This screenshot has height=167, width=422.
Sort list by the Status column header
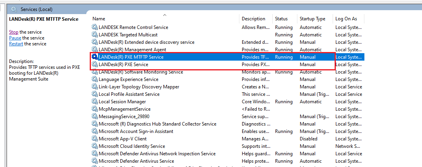click(x=281, y=19)
